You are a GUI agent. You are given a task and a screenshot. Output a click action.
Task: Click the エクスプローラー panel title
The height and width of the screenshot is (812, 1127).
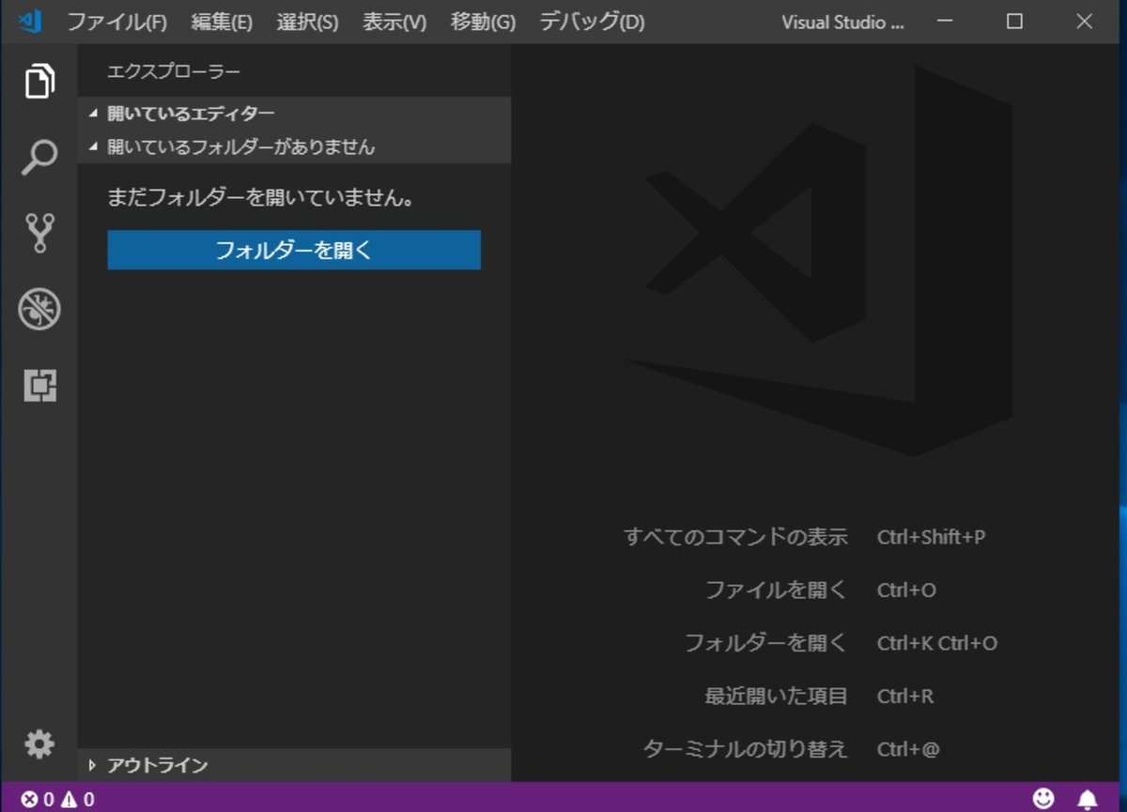(174, 71)
